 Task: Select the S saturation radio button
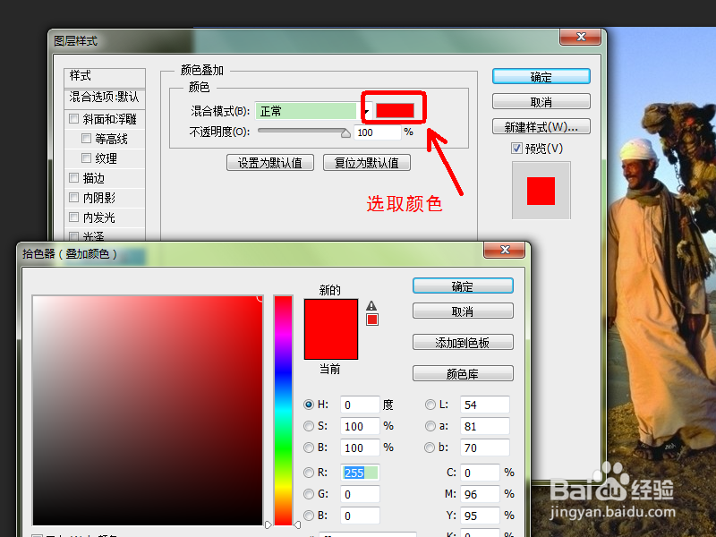(x=309, y=426)
